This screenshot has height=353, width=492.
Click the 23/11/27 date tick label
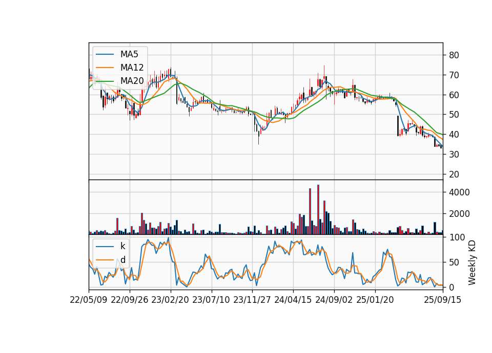coord(252,300)
